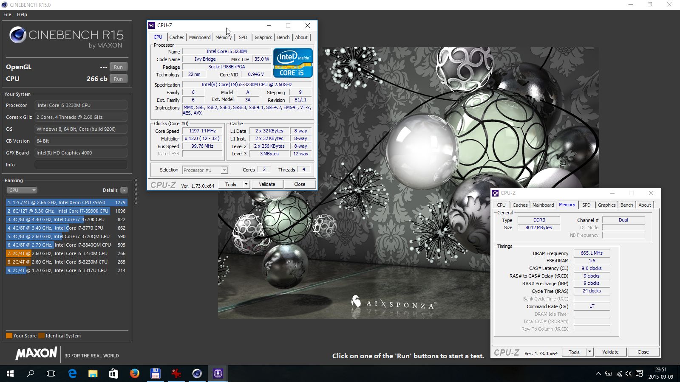Screen dimensions: 680x382
Task: Select ranking row Core i7-3770 CPU
Action: (x=66, y=228)
